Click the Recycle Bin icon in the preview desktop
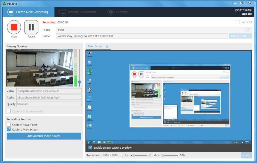Viewport: 257px width, 163px height. [x=89, y=63]
